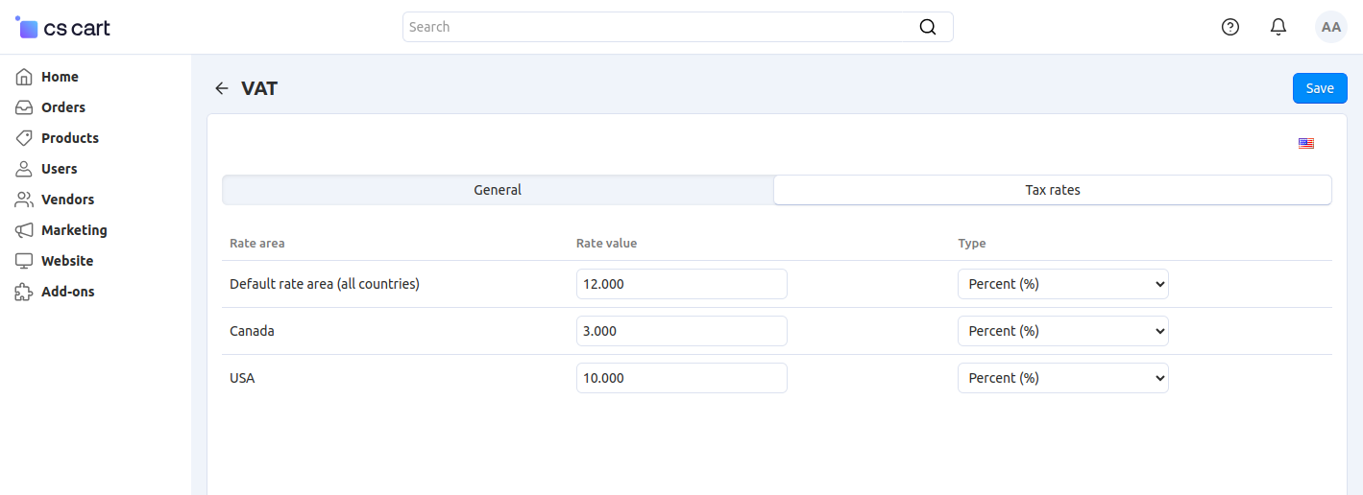The height and width of the screenshot is (495, 1363).
Task: Click the Website monitor icon
Action: pos(24,261)
